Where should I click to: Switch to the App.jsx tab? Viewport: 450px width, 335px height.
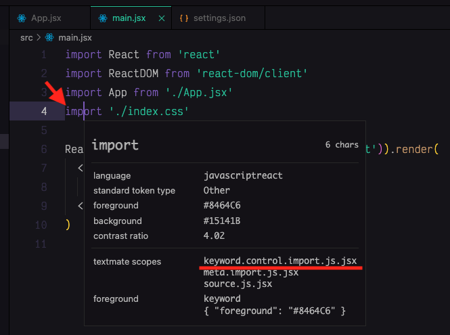tap(46, 18)
